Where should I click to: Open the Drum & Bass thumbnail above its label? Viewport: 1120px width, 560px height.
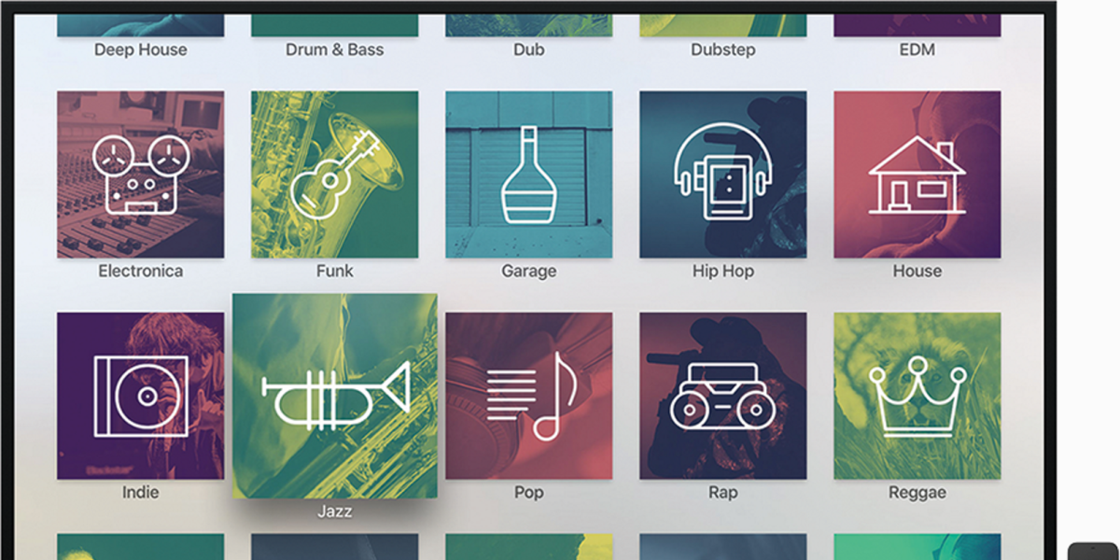click(335, 25)
